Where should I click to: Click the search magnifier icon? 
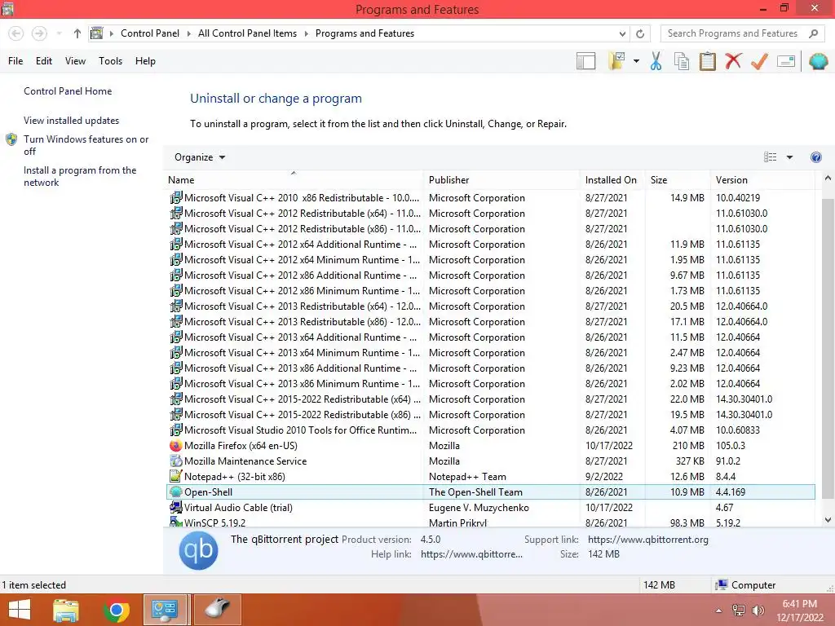tap(813, 33)
